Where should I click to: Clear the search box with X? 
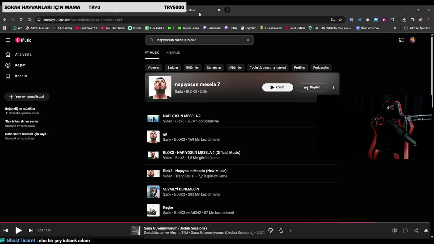click(248, 40)
